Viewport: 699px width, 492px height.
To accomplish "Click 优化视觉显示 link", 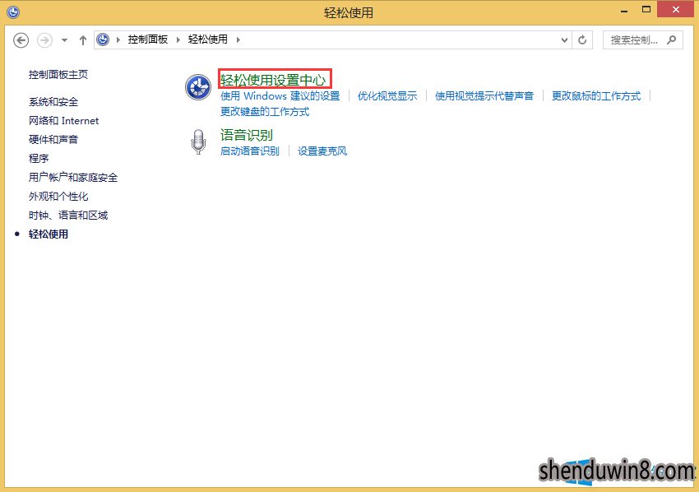I will (x=387, y=96).
